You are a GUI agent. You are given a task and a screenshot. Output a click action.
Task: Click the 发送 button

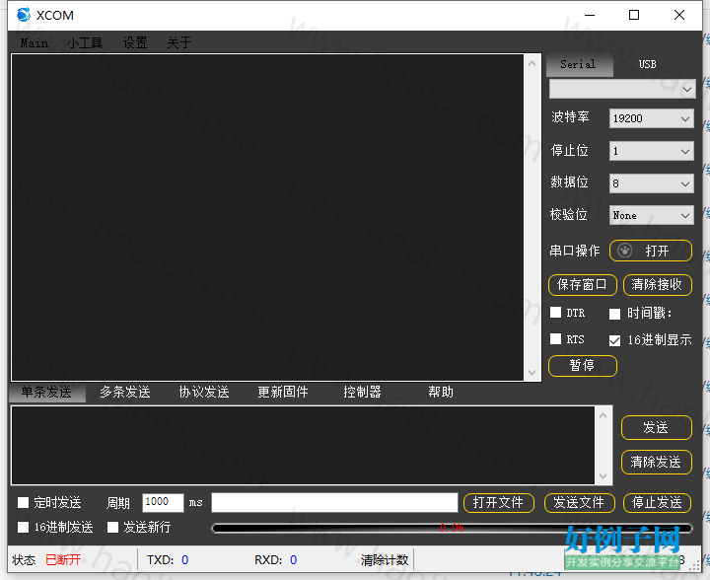(x=657, y=428)
